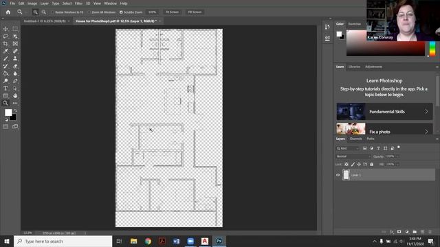Select the Frame tool
Image resolution: width=440 pixels, height=247 pixels.
point(15,44)
